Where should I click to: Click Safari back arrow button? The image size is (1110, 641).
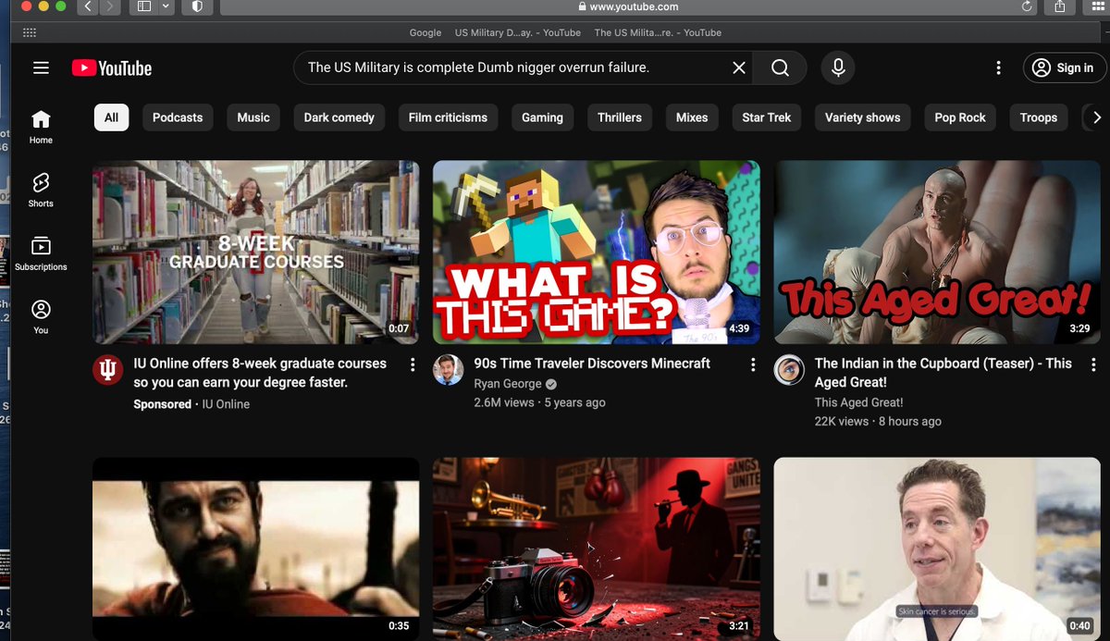point(88,6)
